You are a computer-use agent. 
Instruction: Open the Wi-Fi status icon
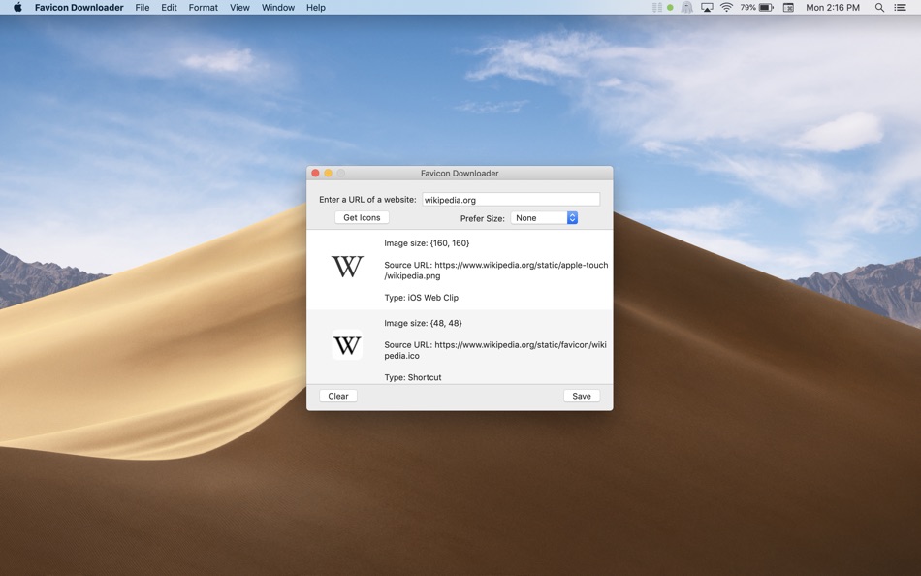click(x=726, y=7)
